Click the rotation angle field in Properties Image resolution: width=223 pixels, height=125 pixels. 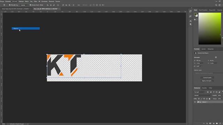pyautogui.click(x=198, y=66)
